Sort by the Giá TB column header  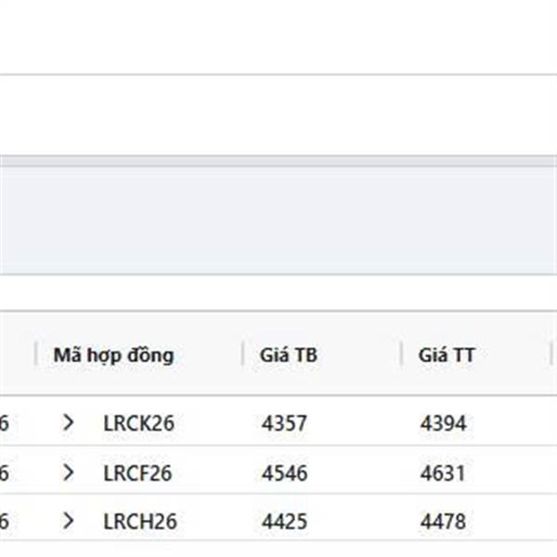coord(290,355)
